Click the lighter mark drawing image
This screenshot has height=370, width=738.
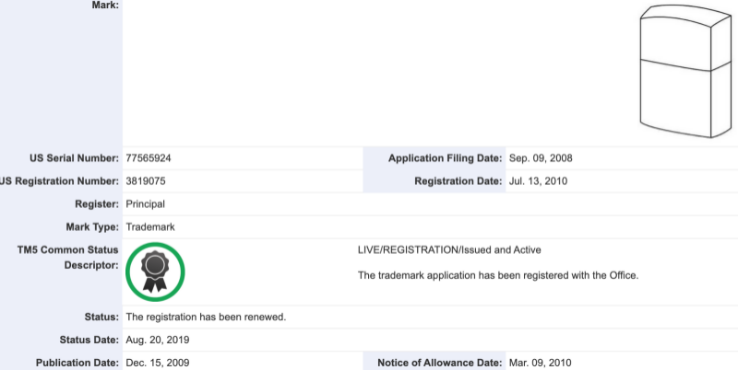(685, 72)
